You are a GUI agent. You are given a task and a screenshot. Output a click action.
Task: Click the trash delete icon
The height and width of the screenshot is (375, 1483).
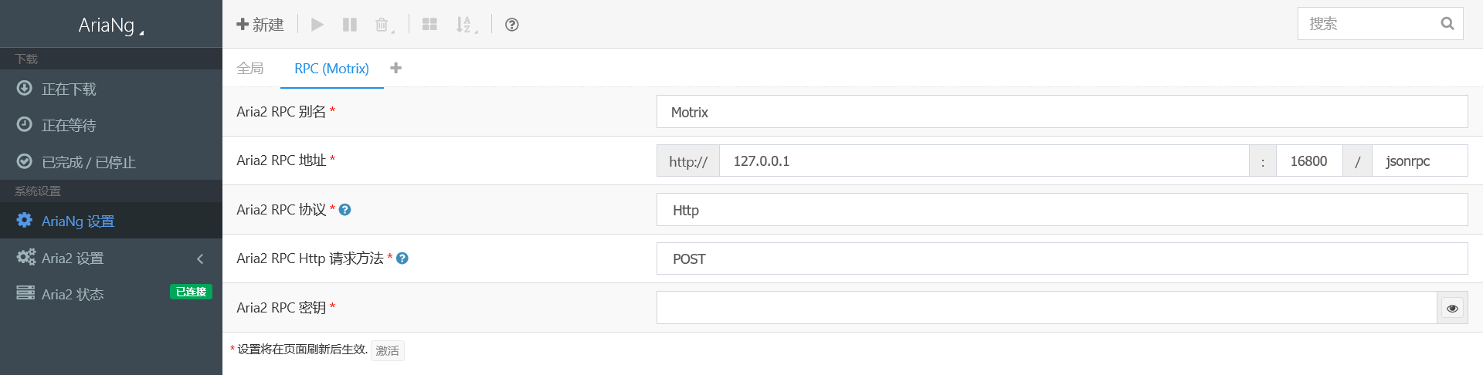382,25
